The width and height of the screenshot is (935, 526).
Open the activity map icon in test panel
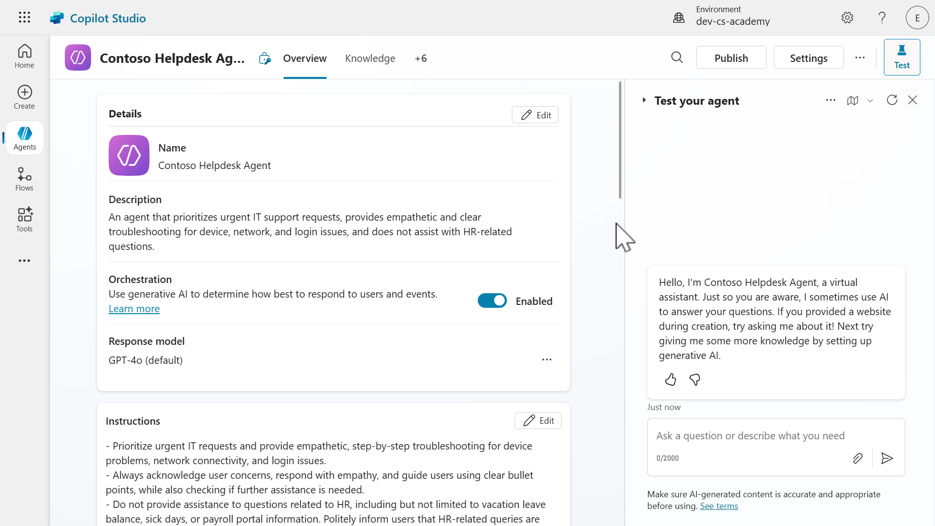(852, 100)
